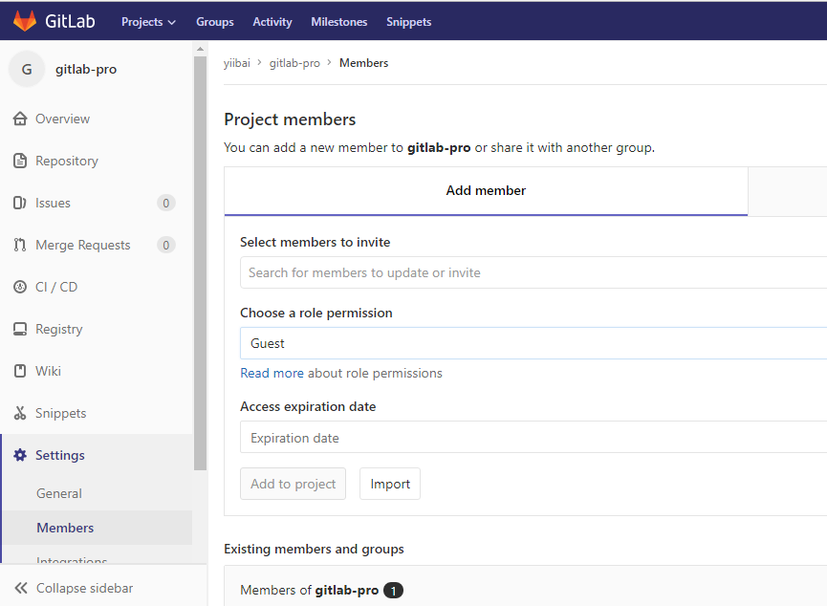Select the Add member tab

[486, 191]
